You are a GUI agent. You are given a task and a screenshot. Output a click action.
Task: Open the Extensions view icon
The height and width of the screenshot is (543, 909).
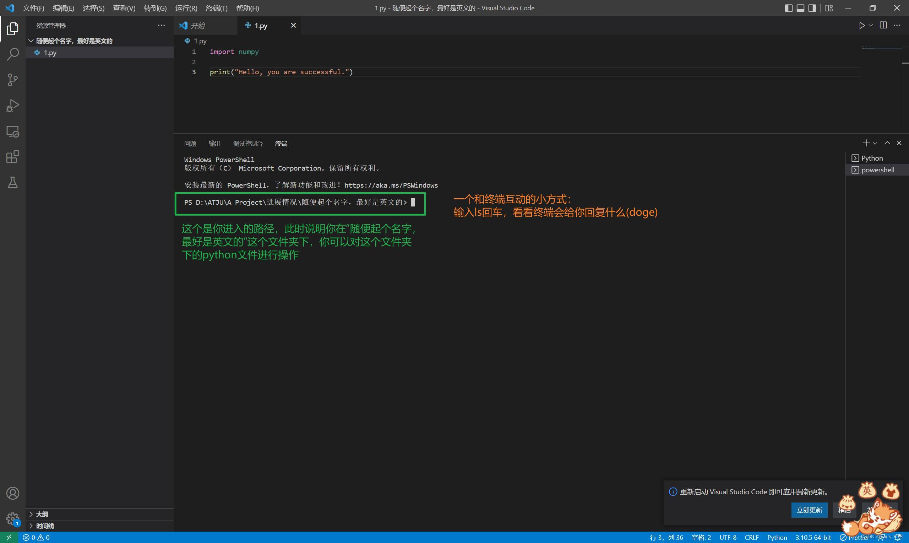pyautogui.click(x=12, y=157)
